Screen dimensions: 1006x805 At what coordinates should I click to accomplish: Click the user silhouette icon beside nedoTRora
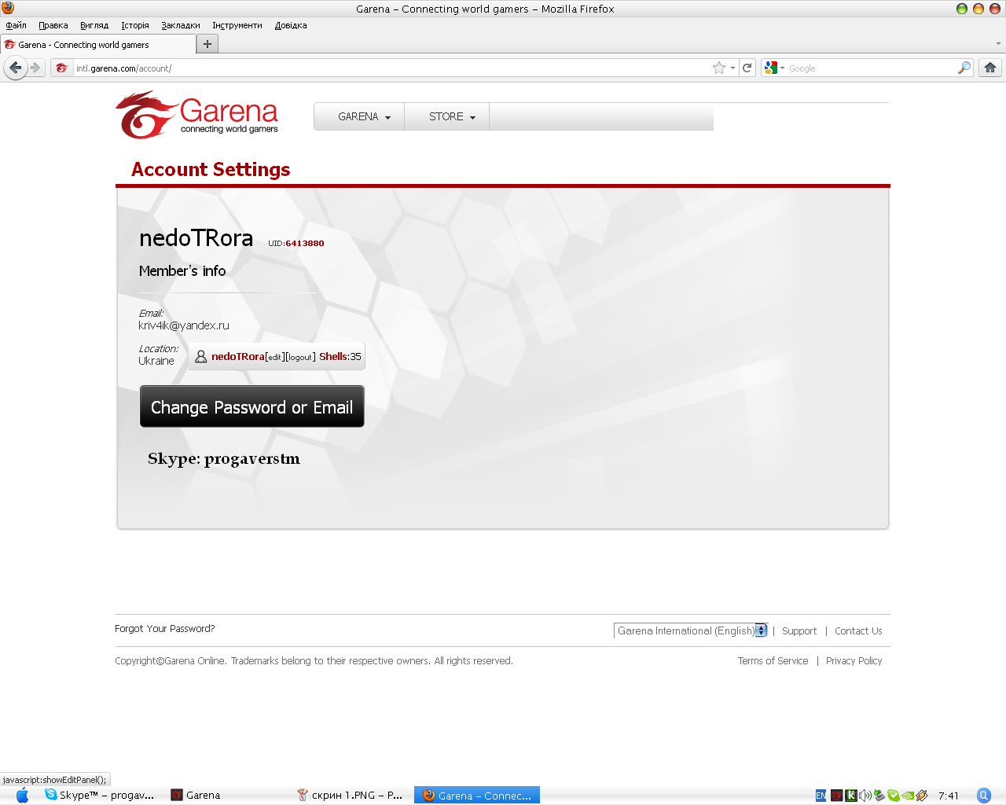coord(201,356)
